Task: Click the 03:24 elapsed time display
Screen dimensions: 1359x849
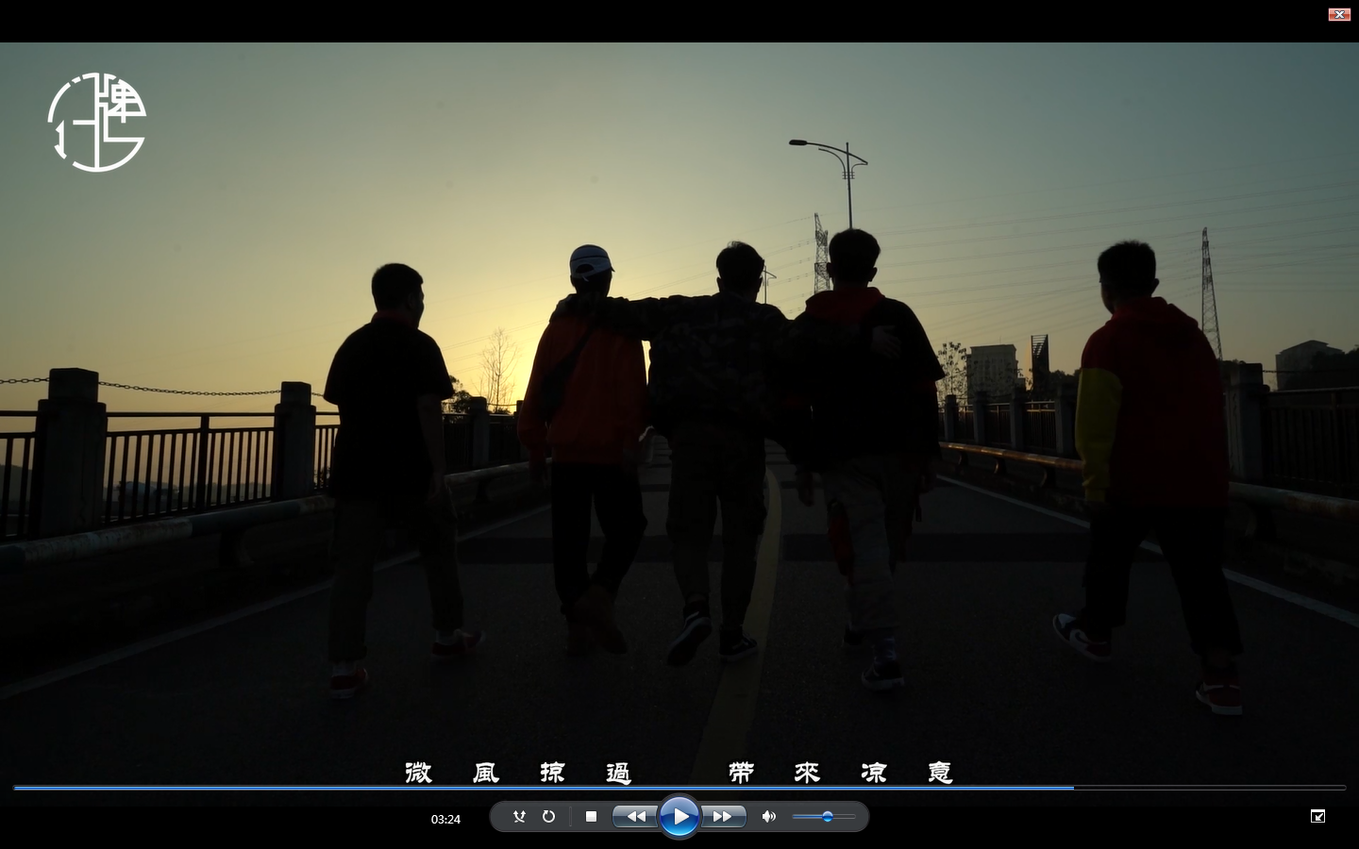Action: (x=445, y=819)
